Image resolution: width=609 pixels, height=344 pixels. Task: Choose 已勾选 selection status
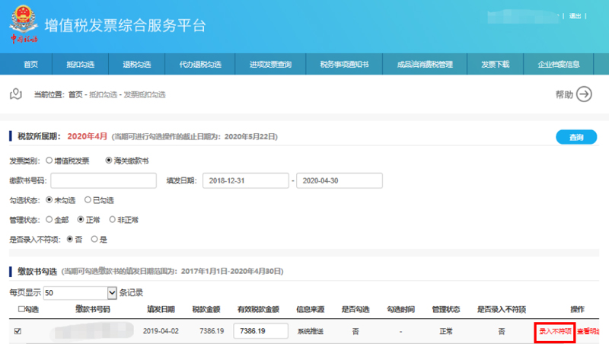click(x=88, y=200)
